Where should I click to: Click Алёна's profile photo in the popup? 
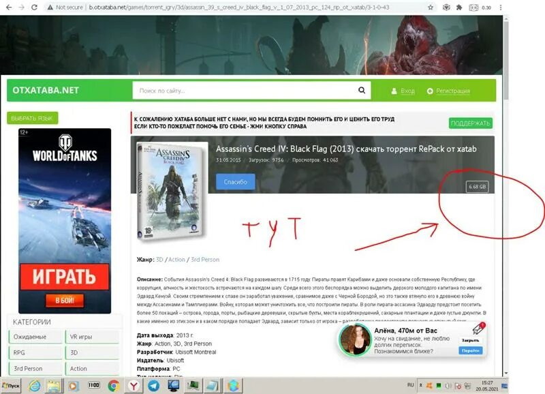(x=355, y=339)
